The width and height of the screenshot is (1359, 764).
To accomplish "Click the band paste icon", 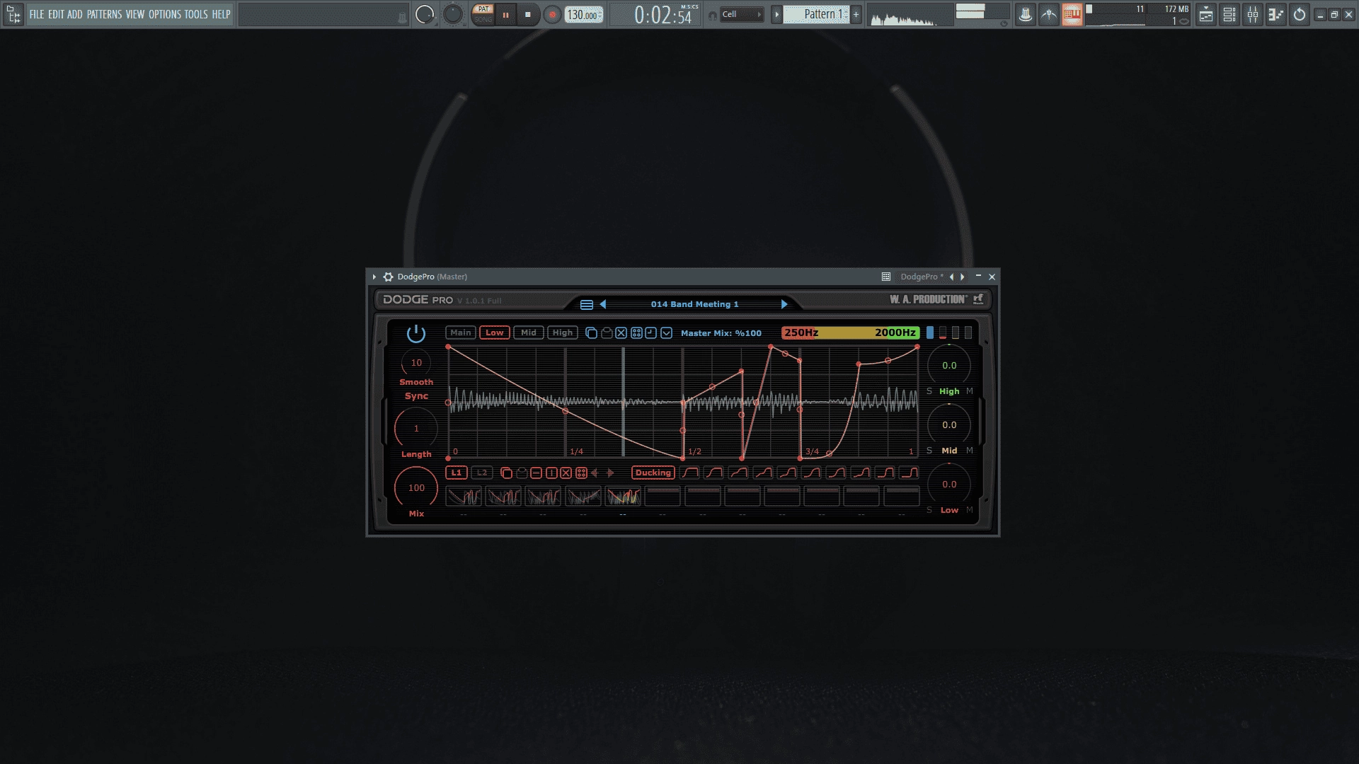I will 607,332.
